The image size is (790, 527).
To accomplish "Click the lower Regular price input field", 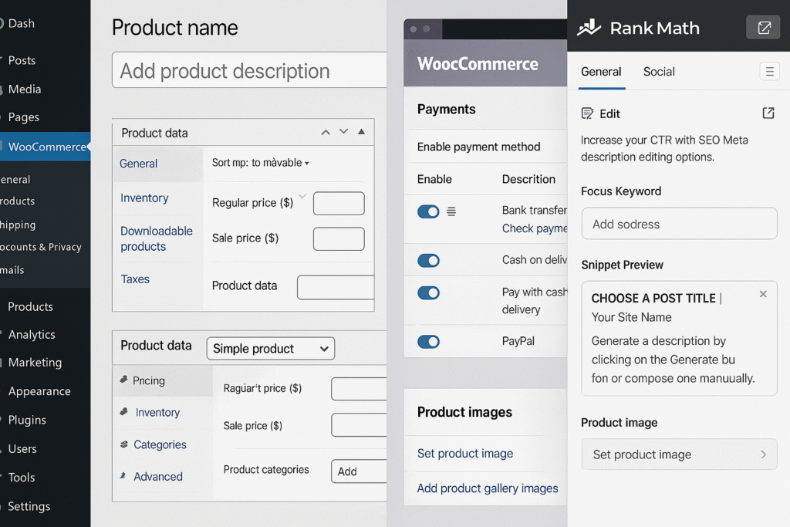I will pos(359,388).
